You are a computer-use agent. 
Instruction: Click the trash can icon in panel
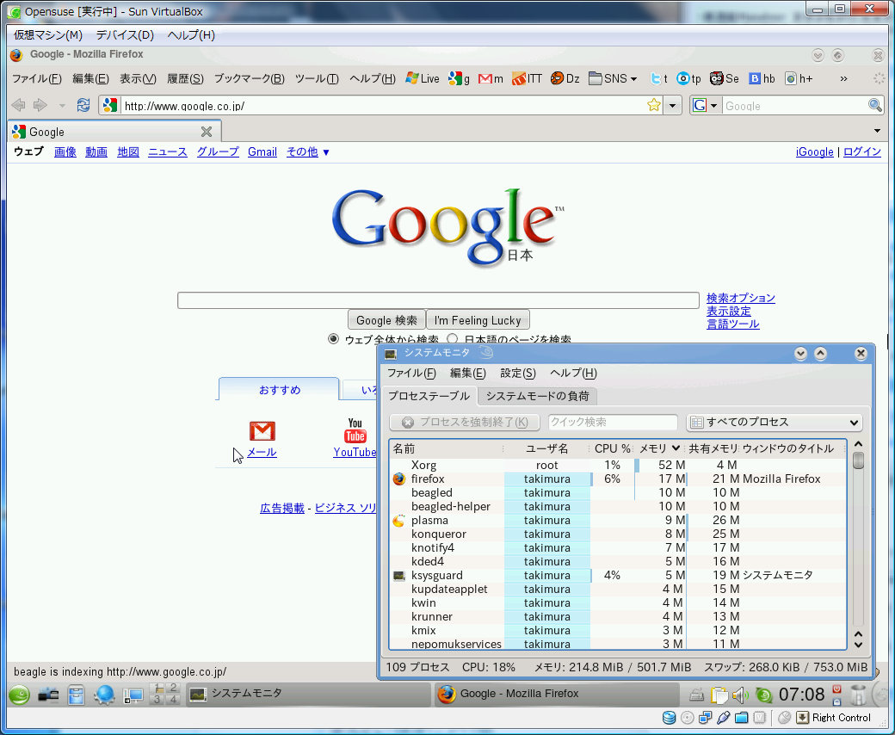857,695
